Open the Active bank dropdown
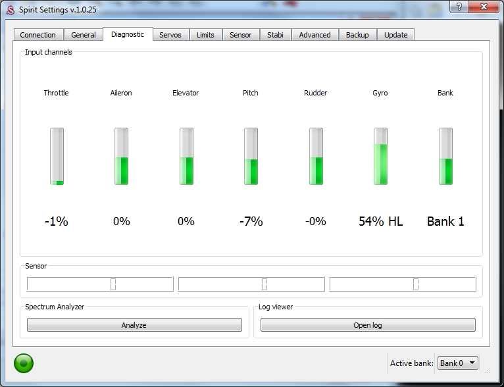504x387 pixels. pos(458,363)
